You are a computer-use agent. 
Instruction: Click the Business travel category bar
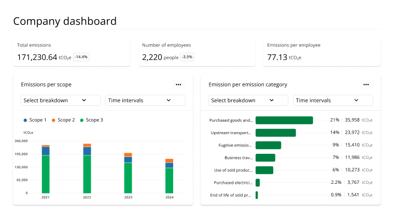tap(265, 157)
